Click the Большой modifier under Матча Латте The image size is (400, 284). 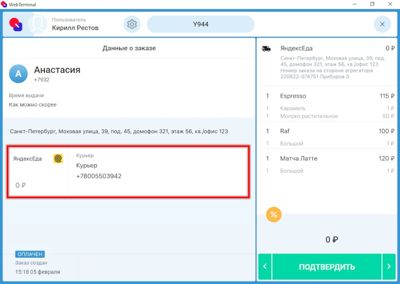[328, 171]
